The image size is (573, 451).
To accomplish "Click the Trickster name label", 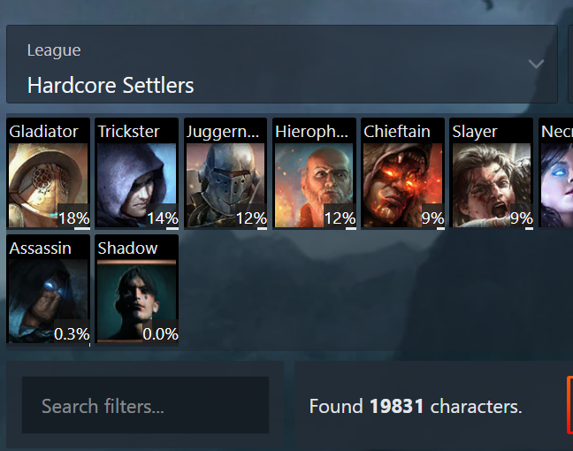I will pos(128,132).
